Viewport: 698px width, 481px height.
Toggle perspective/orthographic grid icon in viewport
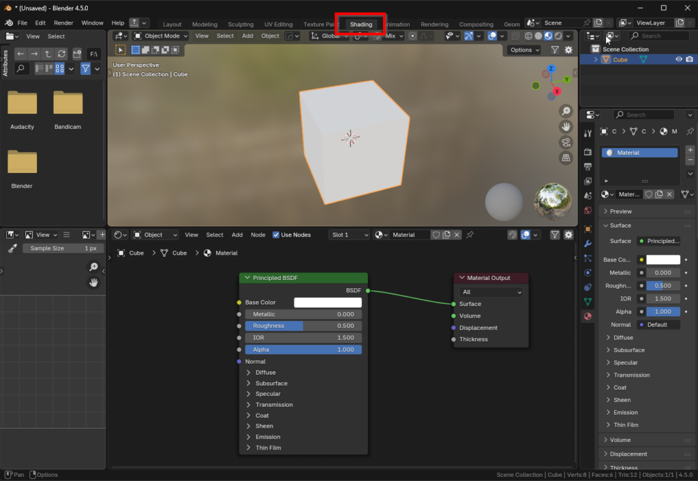[566, 158]
